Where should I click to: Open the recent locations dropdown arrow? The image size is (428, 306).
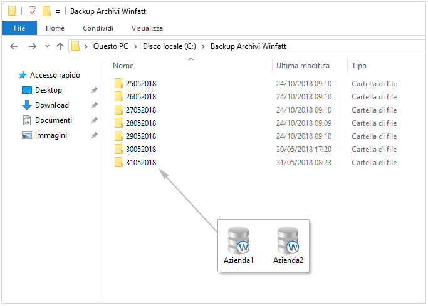pyautogui.click(x=47, y=46)
